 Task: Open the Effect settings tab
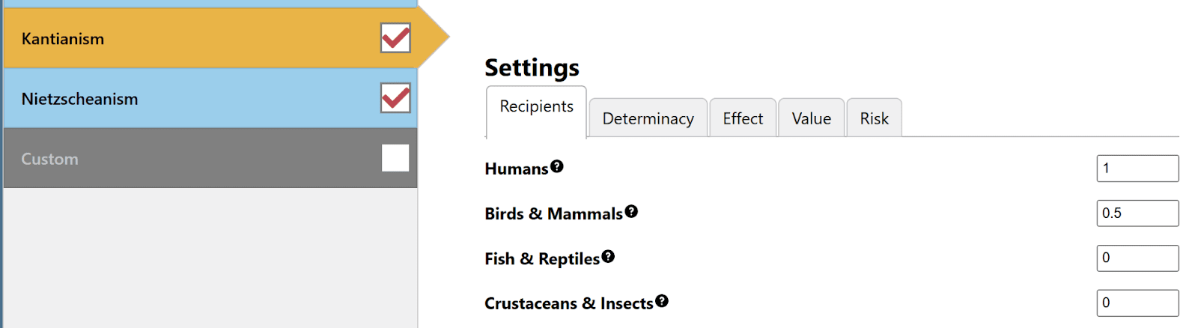tap(743, 118)
